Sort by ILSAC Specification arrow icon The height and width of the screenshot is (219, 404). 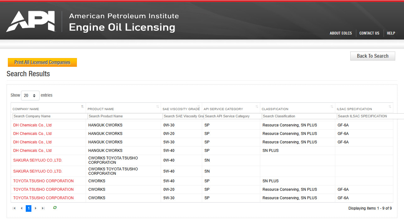[390, 107]
